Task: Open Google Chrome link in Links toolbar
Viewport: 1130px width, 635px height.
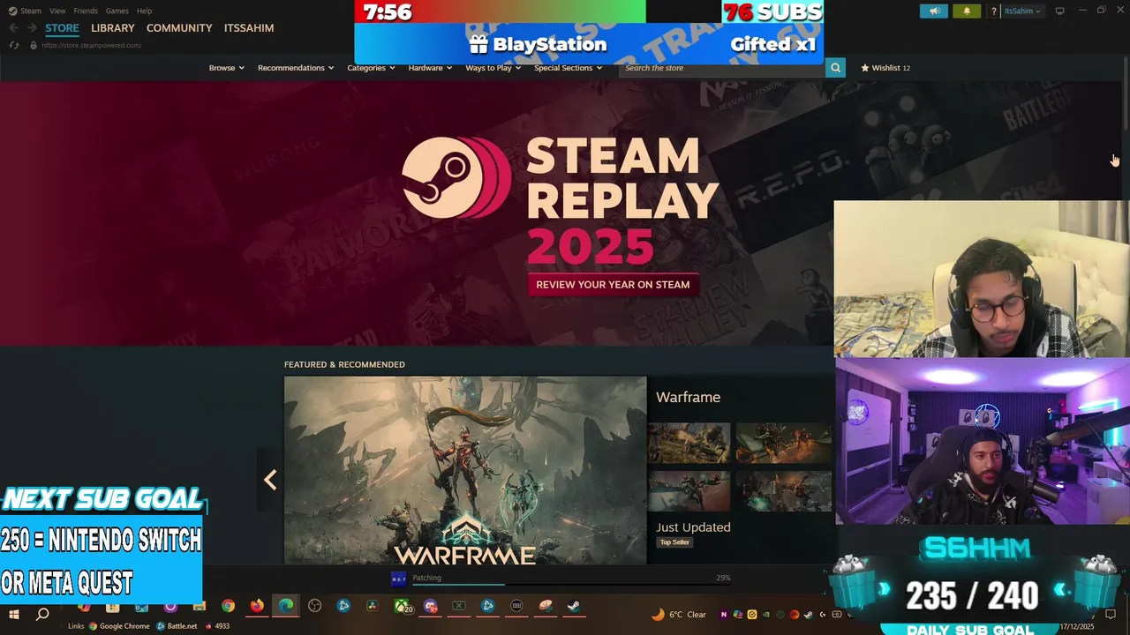Action: tap(119, 626)
